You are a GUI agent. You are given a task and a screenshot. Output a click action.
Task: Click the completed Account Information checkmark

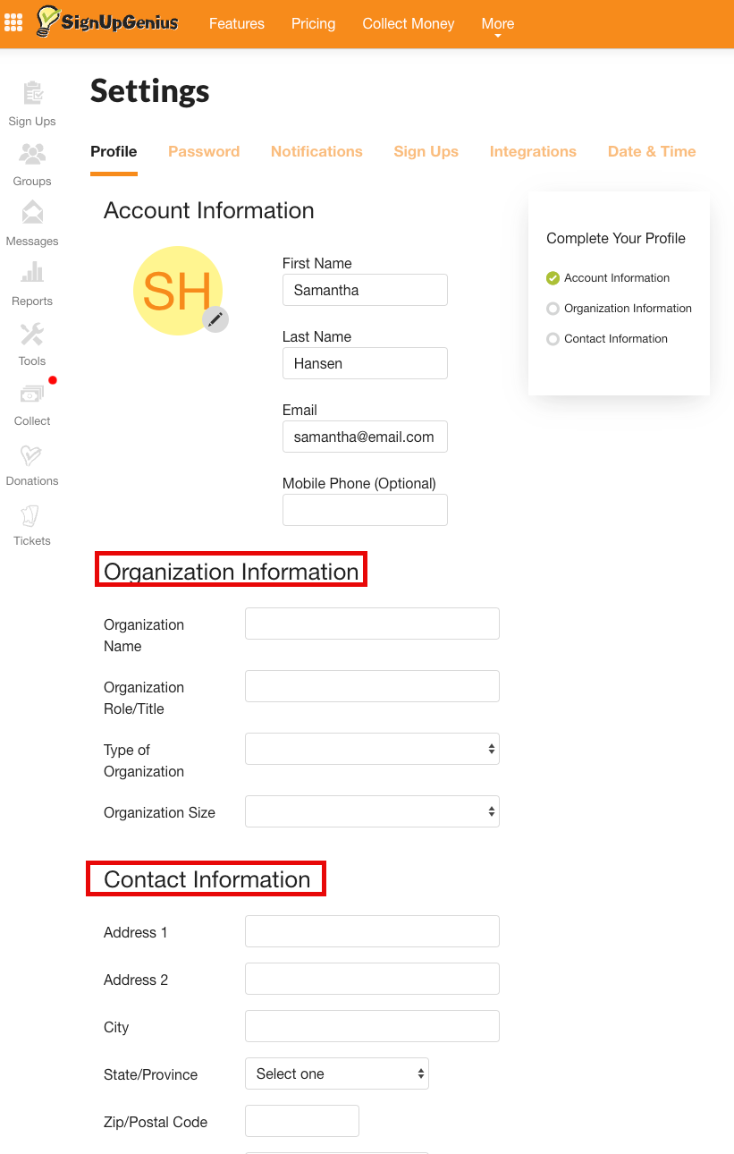pyautogui.click(x=553, y=277)
